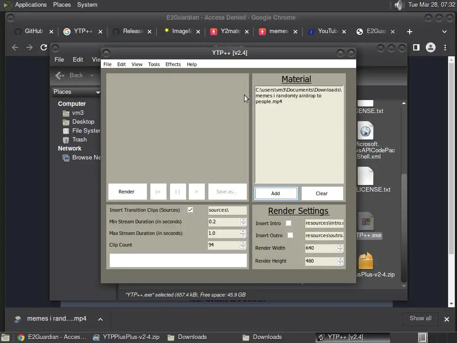
Task: Click the sources\ path field
Action: 227,210
